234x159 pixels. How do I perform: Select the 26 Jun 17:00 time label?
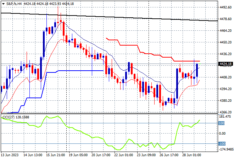click(169, 155)
